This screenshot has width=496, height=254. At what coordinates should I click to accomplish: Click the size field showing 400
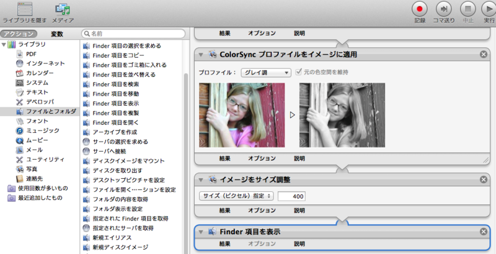291,196
